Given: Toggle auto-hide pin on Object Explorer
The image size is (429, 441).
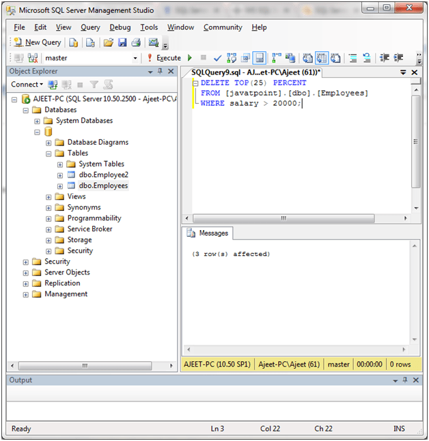Looking at the screenshot, I should tap(160, 71).
